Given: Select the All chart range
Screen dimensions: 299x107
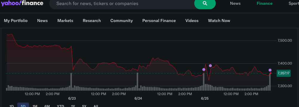Looking at the screenshot, I should click(x=96, y=106).
